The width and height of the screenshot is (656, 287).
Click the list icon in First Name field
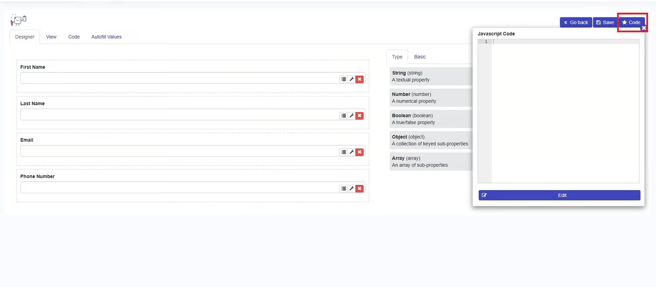point(344,79)
